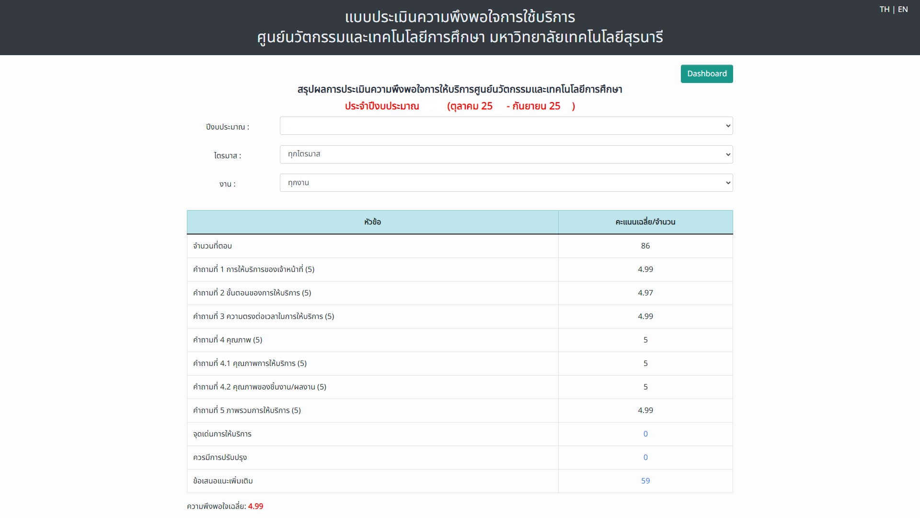The height and width of the screenshot is (518, 920).
Task: Click the ควรมีการปรับปรุง row label
Action: point(220,458)
